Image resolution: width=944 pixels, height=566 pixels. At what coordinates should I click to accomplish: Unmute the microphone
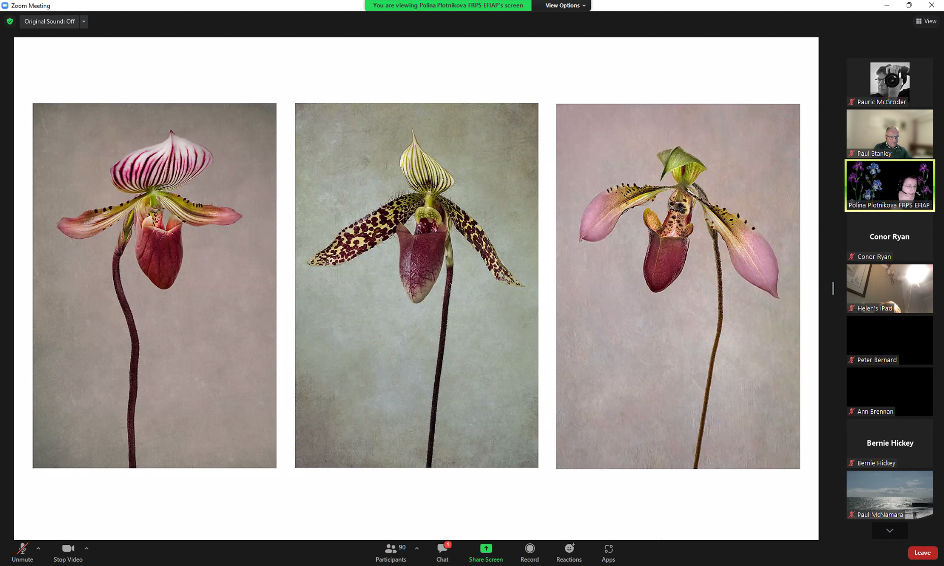[x=22, y=552]
